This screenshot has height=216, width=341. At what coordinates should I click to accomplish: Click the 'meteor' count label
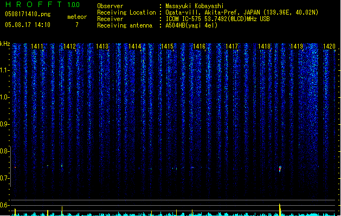(77, 17)
